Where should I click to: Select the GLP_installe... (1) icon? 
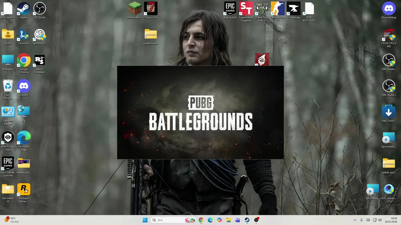click(x=389, y=193)
